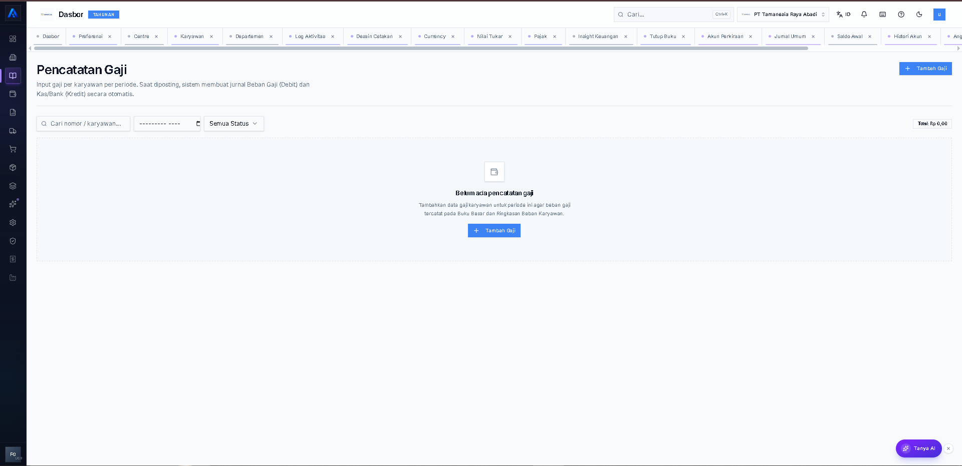The image size is (962, 466).
Task: Open the settings gear sidebar icon
Action: coord(13,223)
